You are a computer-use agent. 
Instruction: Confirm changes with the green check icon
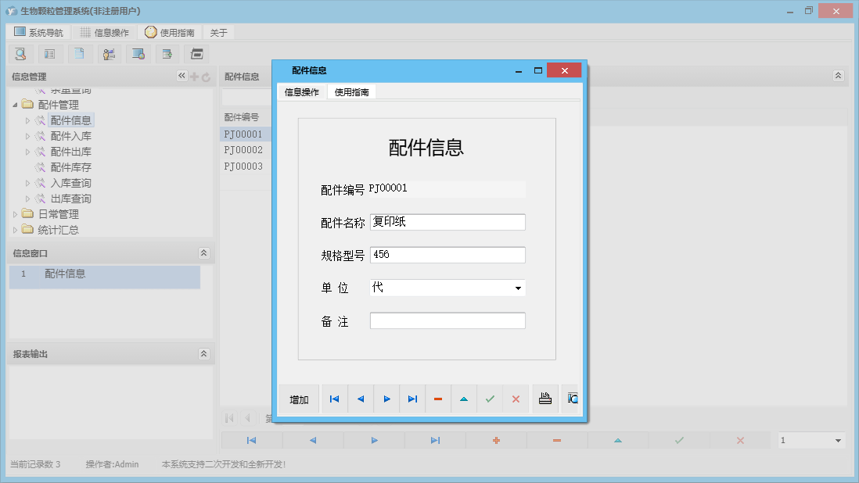491,399
